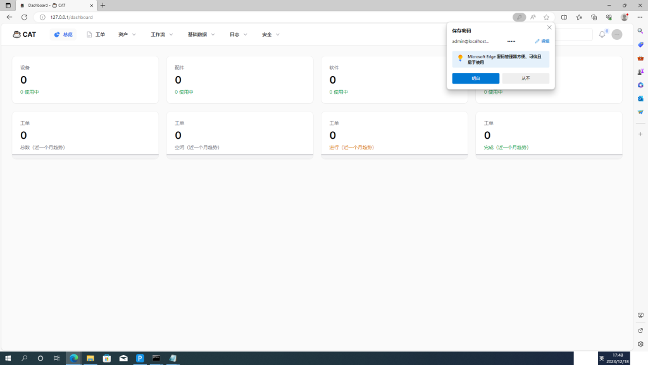Open Edge profile icon

pos(625,17)
